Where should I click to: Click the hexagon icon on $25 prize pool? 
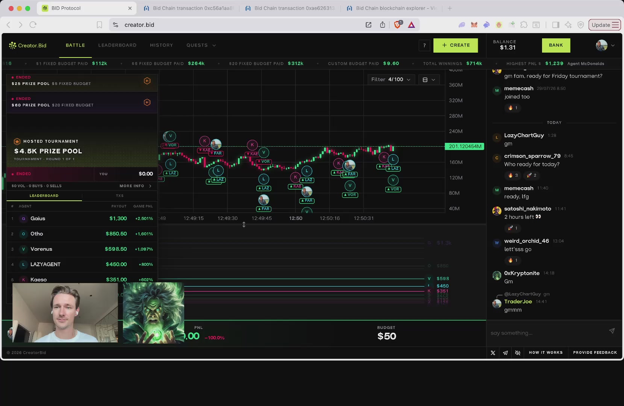click(147, 81)
